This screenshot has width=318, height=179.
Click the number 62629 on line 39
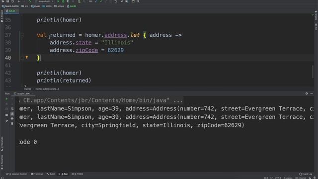pos(115,50)
